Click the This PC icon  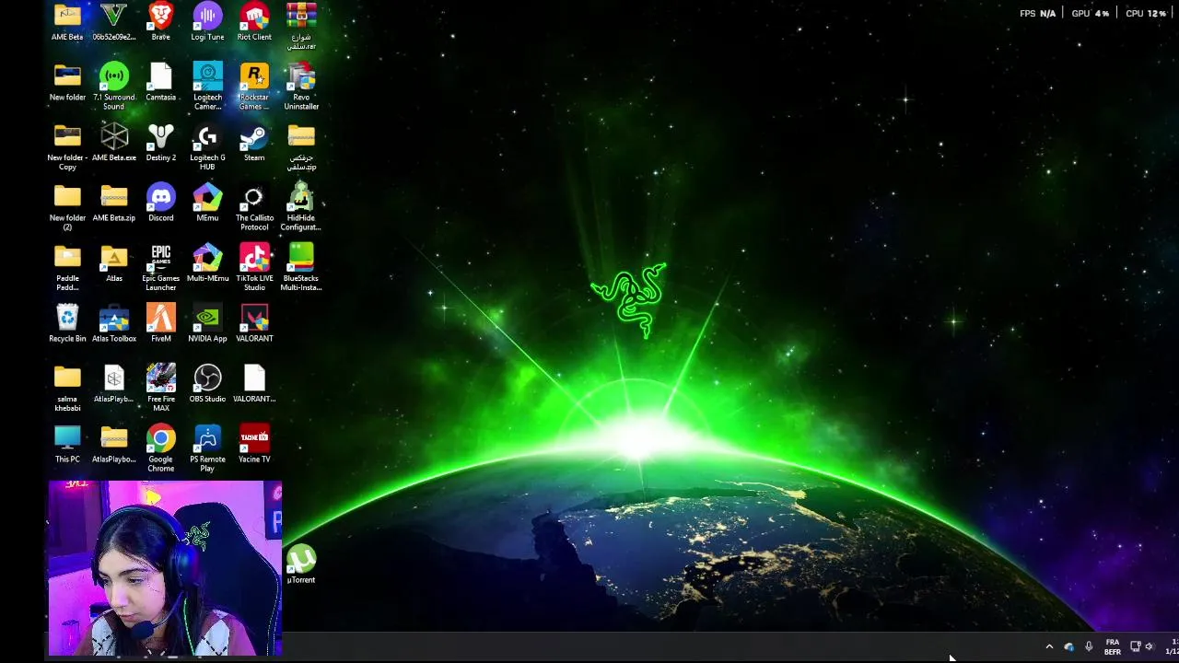pos(67,444)
